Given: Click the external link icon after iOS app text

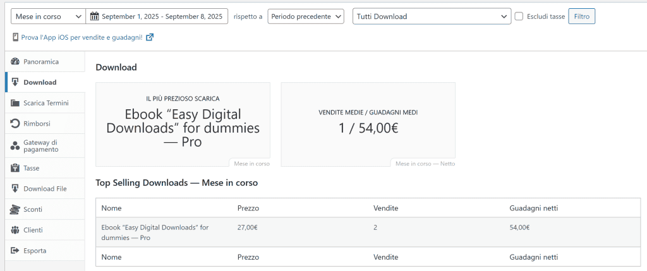Looking at the screenshot, I should pos(150,37).
